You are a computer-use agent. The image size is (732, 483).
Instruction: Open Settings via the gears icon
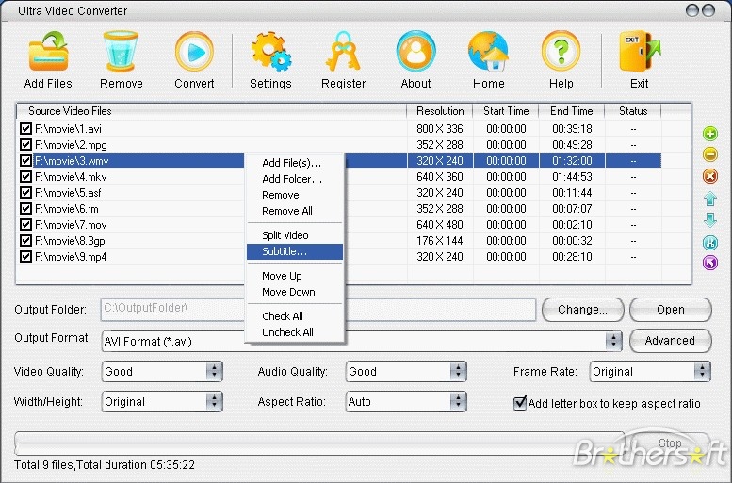pyautogui.click(x=270, y=52)
